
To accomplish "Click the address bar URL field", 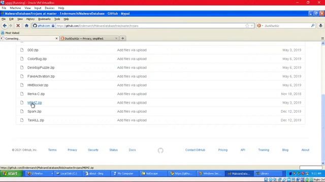I will pyautogui.click(x=150, y=26).
